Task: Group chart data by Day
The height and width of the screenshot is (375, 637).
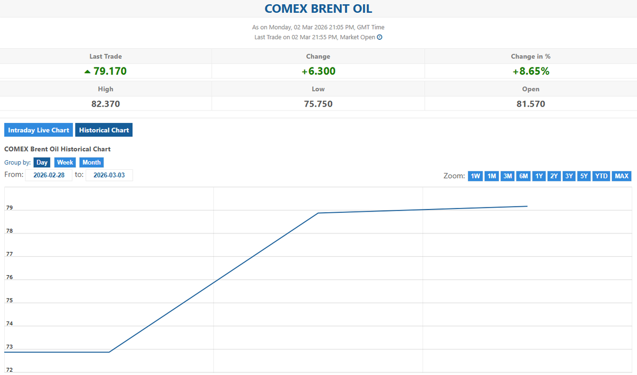Action: (42, 162)
